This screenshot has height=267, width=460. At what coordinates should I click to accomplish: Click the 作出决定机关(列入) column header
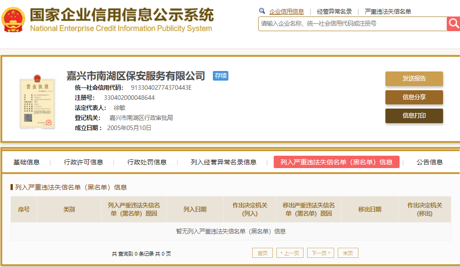point(249,209)
